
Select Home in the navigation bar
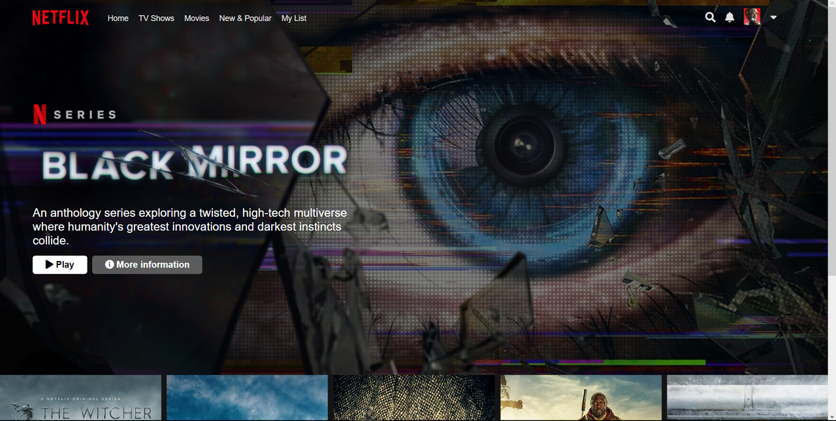tap(118, 18)
